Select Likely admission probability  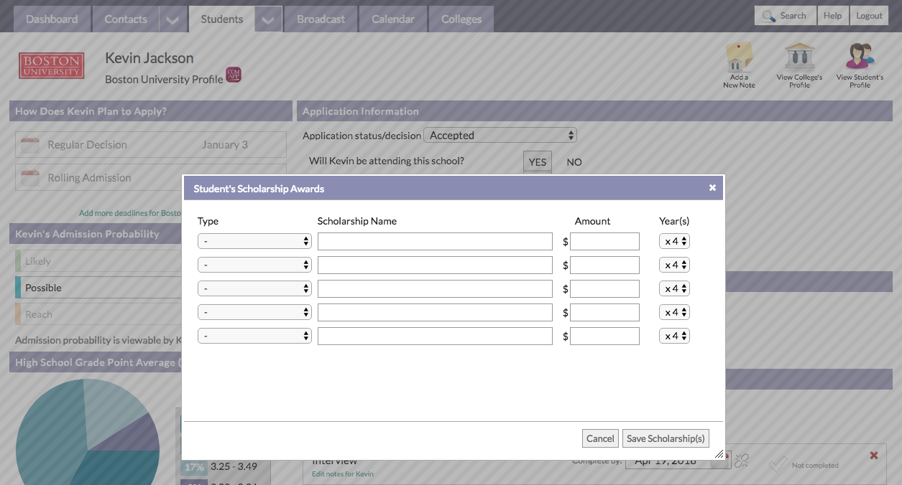click(x=98, y=261)
